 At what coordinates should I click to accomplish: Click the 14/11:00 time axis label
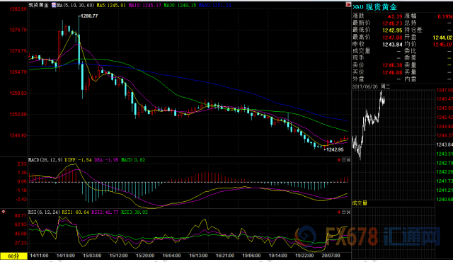39,256
